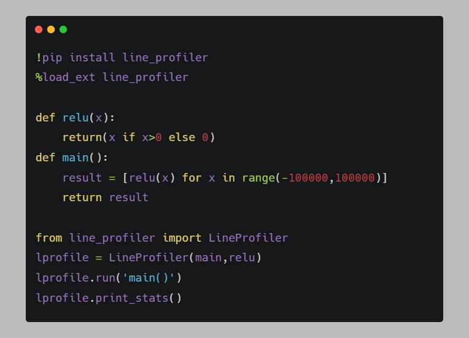This screenshot has height=338, width=469.
Task: Click the else keyword in the return statement
Action: [x=182, y=137]
